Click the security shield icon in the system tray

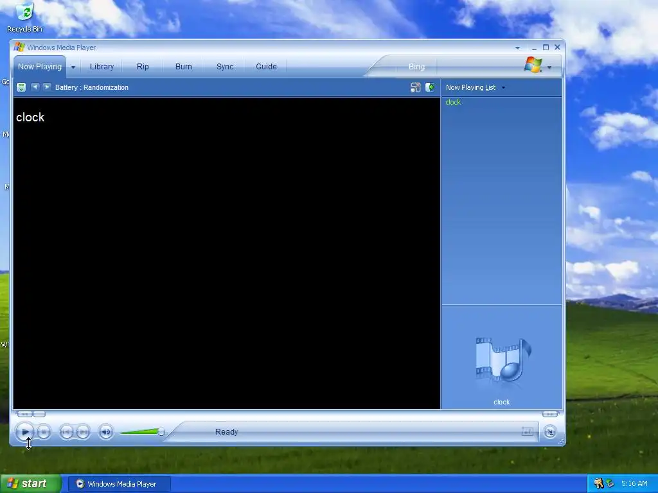599,483
